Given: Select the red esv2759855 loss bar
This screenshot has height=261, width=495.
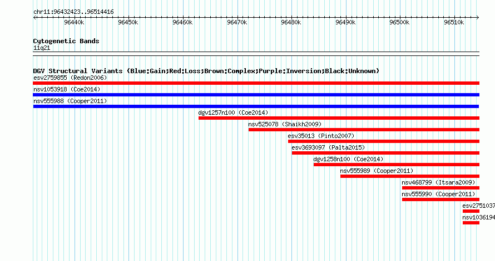Looking at the screenshot, I should point(256,83).
